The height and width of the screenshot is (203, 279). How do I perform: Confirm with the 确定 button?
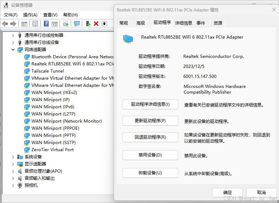[228, 193]
